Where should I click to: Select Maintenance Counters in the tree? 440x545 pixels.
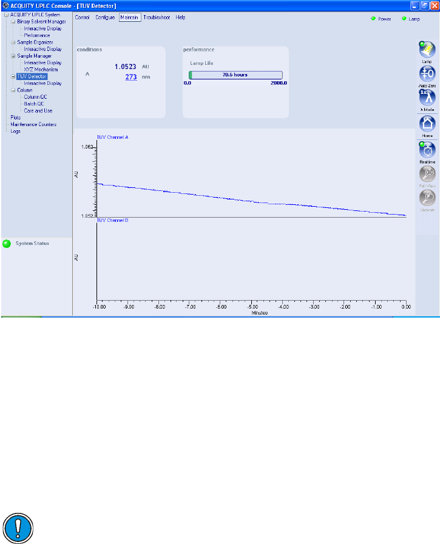click(33, 124)
